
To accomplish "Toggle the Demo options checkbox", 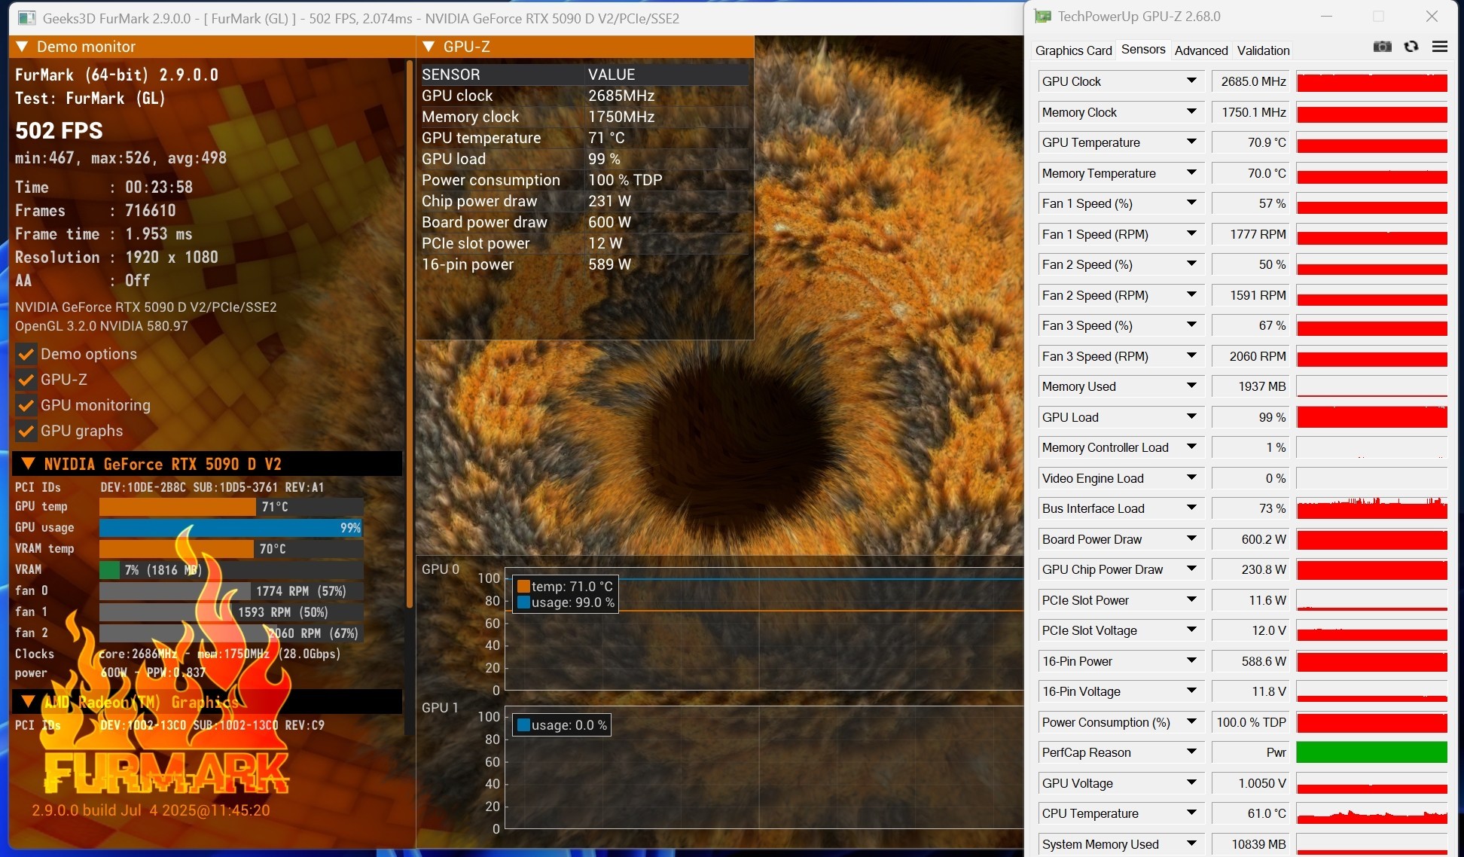I will (x=26, y=354).
